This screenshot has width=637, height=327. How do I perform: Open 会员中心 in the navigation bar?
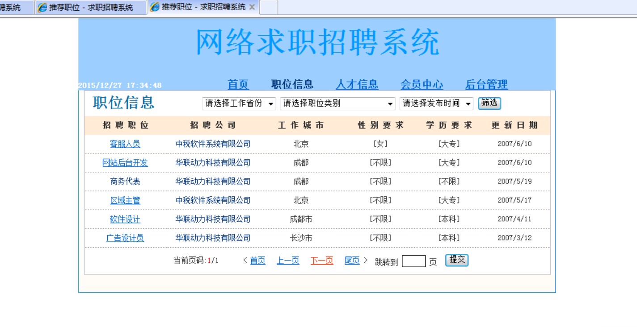pyautogui.click(x=422, y=84)
